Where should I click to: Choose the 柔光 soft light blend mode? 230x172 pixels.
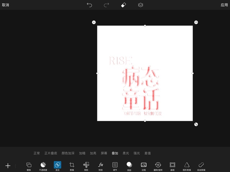point(126,153)
